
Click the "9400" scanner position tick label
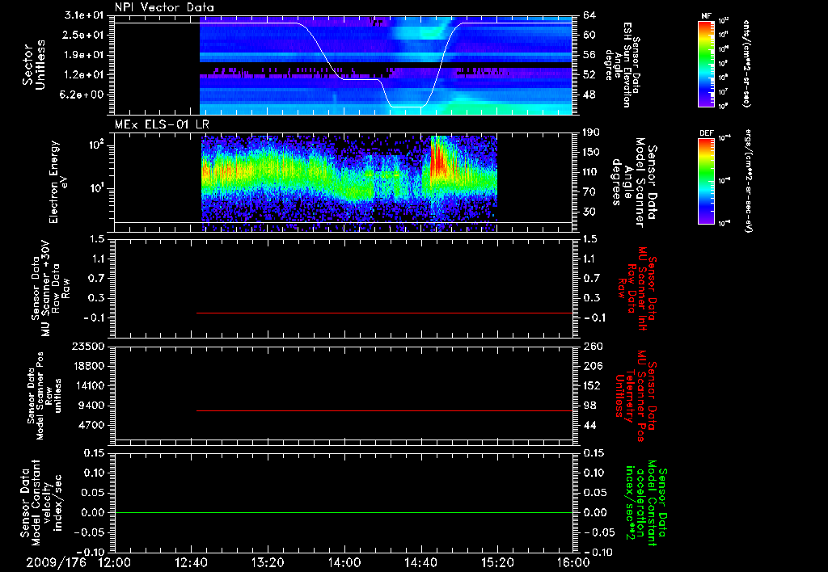tap(91, 406)
